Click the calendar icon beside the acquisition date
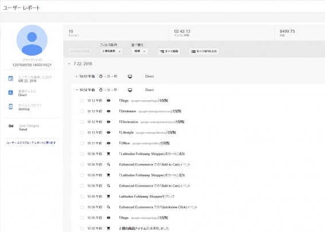 (10, 78)
